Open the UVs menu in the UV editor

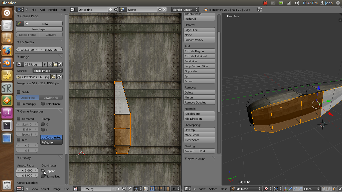67,189
